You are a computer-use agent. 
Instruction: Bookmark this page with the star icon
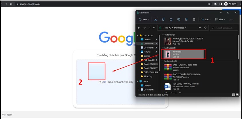(209, 4)
